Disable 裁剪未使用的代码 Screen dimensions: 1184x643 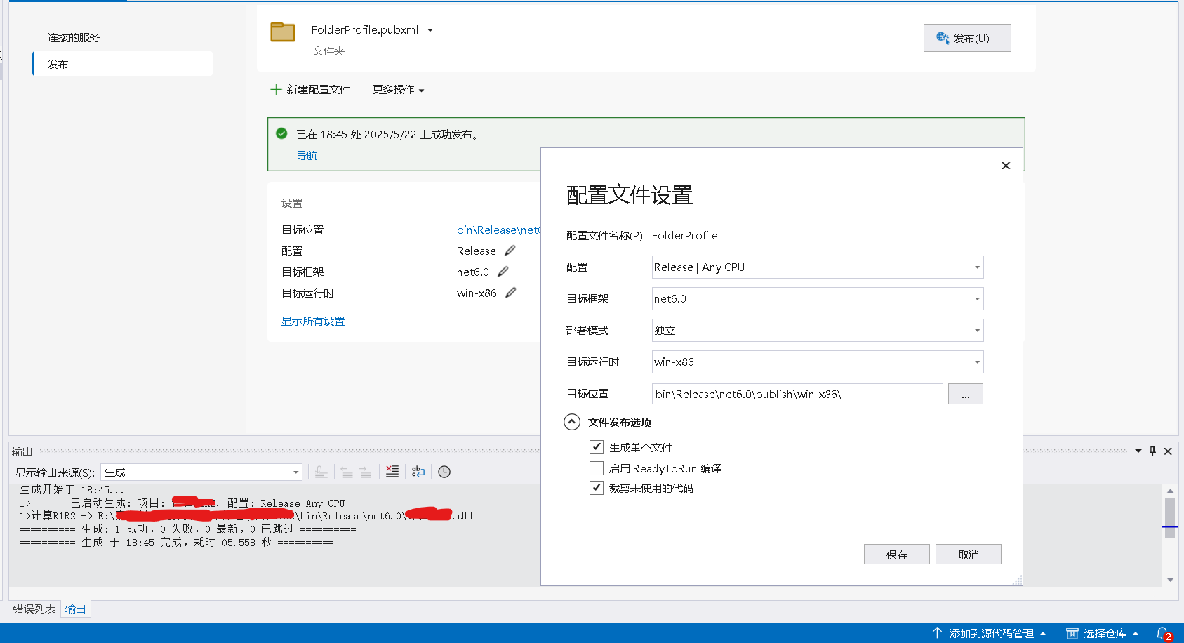[x=596, y=487]
